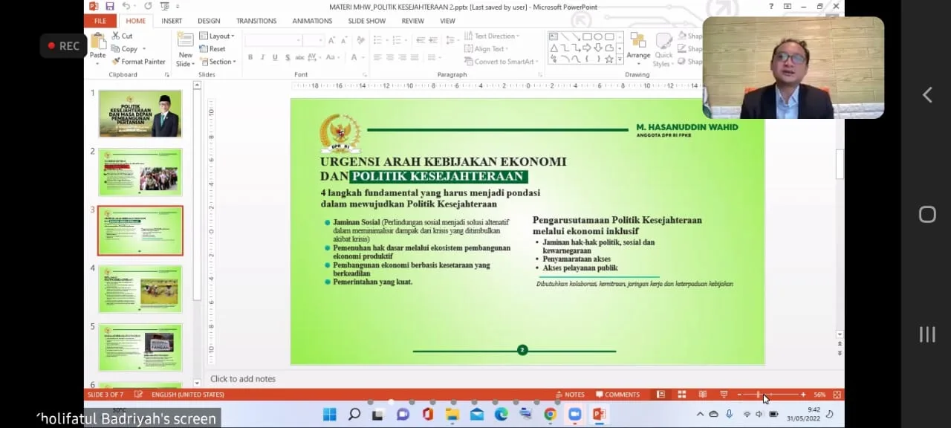Open the FILE tab

[100, 21]
